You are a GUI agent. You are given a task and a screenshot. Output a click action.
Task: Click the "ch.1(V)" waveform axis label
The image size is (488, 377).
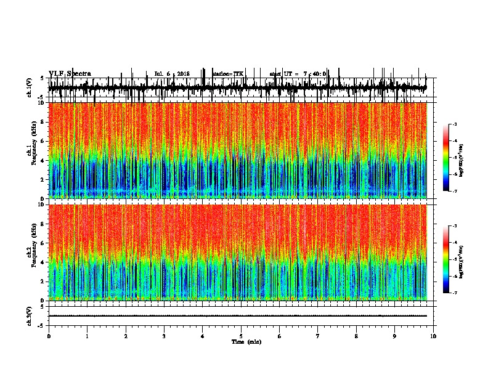click(29, 87)
